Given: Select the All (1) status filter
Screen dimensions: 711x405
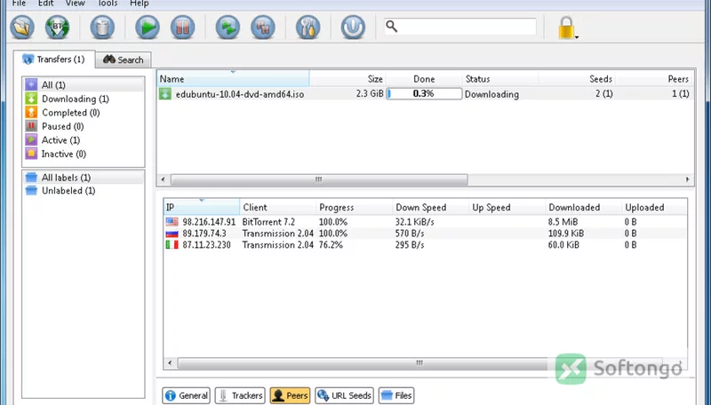Looking at the screenshot, I should pos(84,84).
